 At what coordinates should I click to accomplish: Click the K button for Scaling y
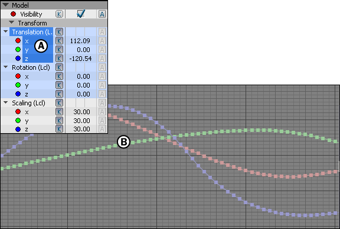(x=59, y=121)
